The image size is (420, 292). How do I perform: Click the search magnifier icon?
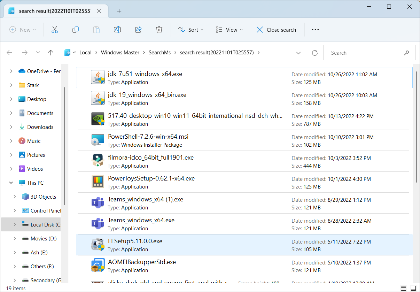pyautogui.click(x=406, y=53)
